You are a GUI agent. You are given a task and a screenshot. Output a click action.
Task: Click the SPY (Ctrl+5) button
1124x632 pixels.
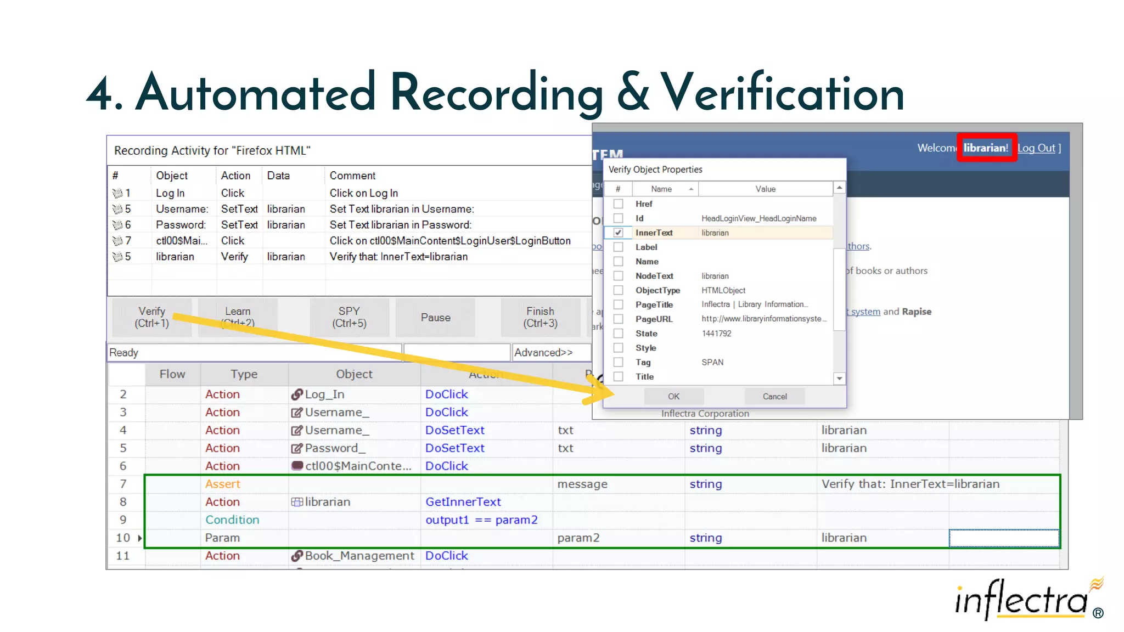point(350,318)
